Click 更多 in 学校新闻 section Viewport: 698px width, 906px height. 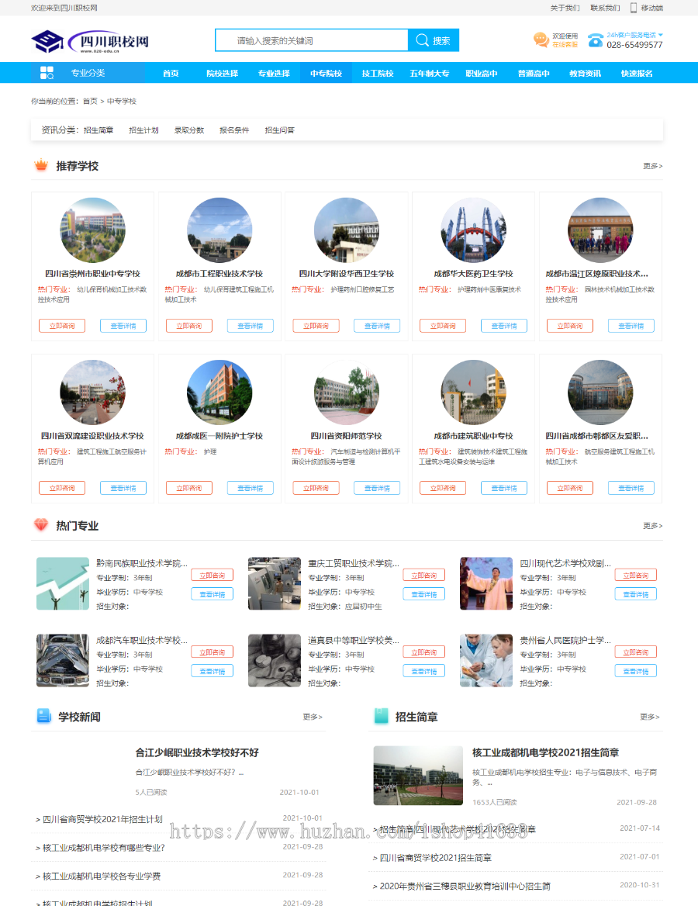(x=313, y=717)
